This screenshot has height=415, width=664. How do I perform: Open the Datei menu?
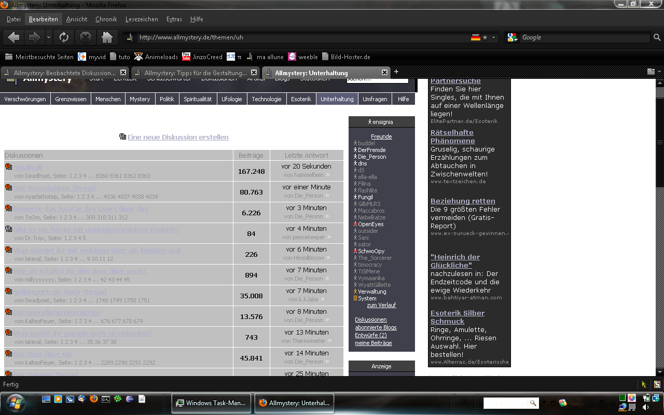click(x=13, y=19)
